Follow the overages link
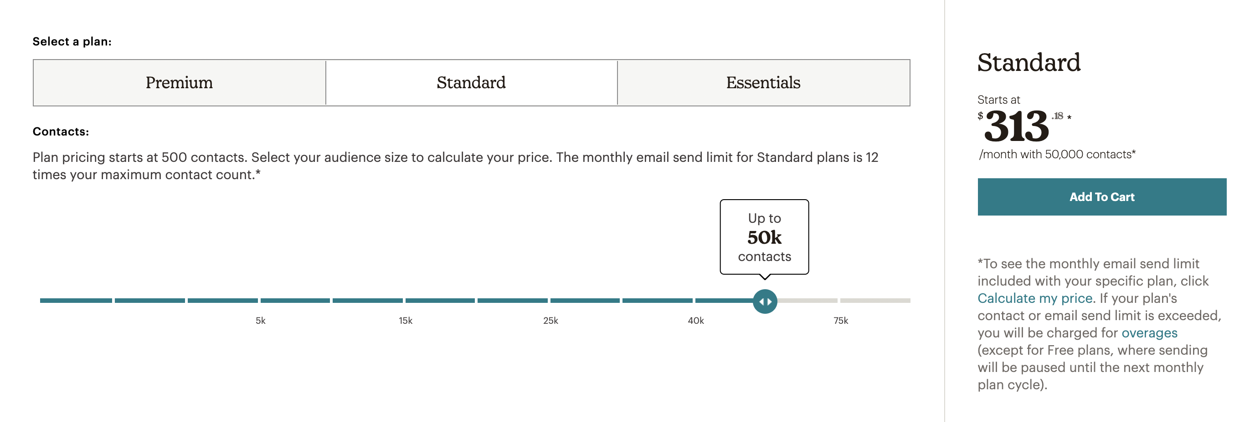The height and width of the screenshot is (422, 1255). (1149, 332)
